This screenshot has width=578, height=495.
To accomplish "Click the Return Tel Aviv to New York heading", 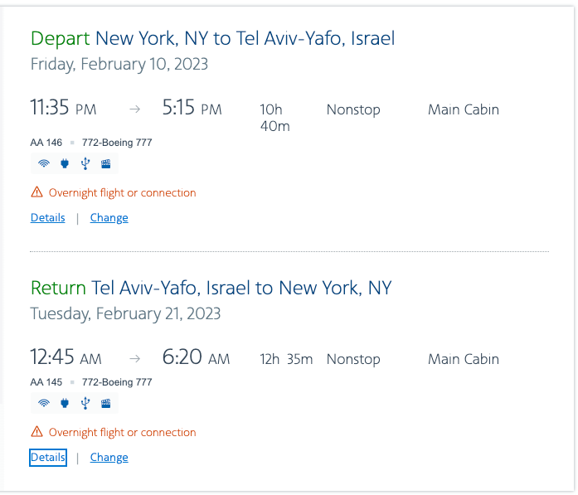I will 211,288.
